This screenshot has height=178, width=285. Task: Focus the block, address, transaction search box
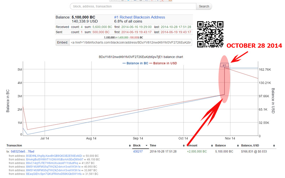(x=133, y=6)
